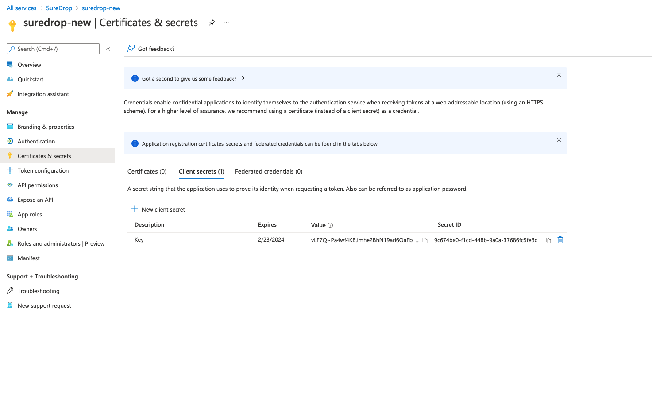Dismiss the feedback request banner
The image size is (652, 401).
click(x=559, y=75)
